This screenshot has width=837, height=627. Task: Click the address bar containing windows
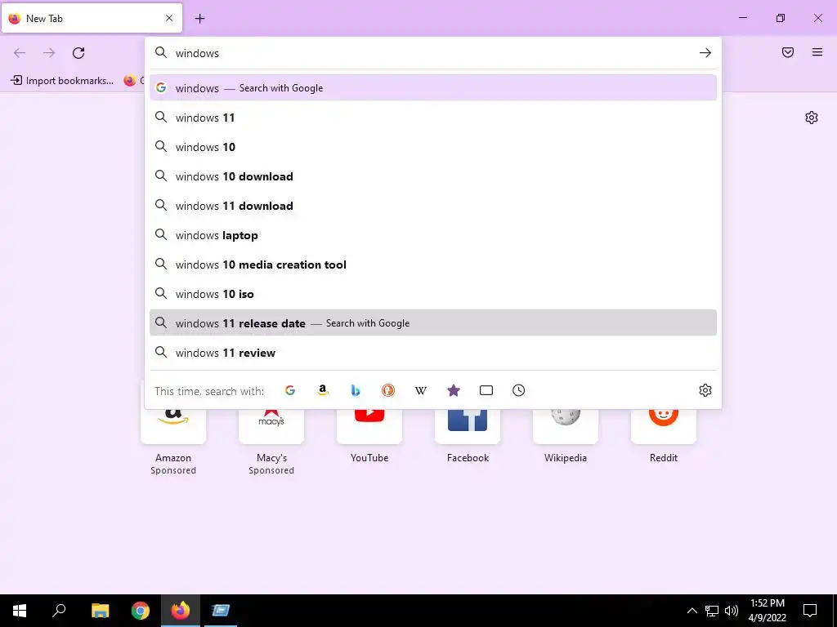click(432, 53)
